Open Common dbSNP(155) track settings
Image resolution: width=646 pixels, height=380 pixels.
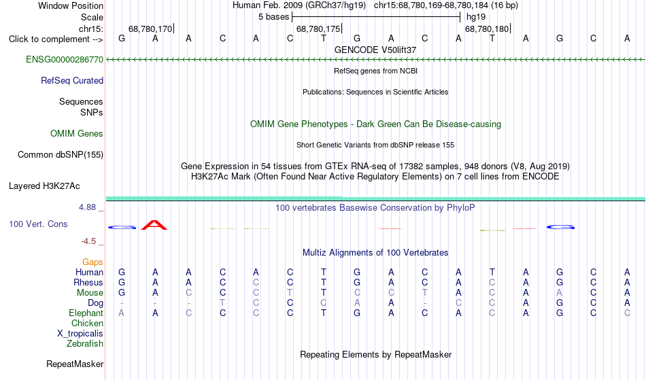coord(61,155)
